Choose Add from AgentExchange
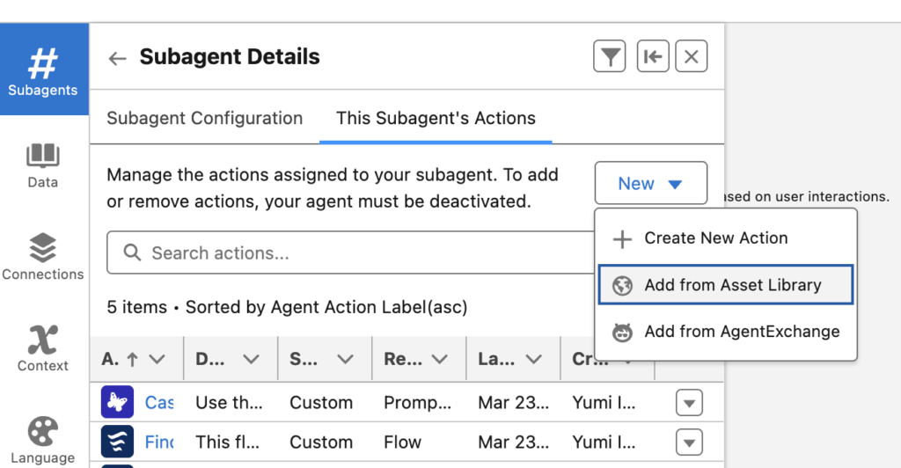Viewport: 901px width, 468px height. pos(727,332)
